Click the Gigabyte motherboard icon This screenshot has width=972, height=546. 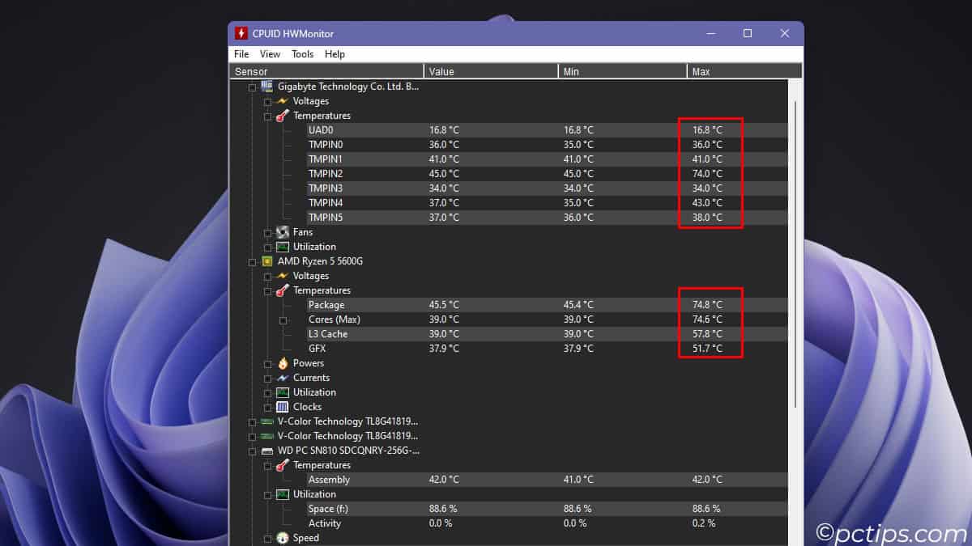(x=266, y=87)
